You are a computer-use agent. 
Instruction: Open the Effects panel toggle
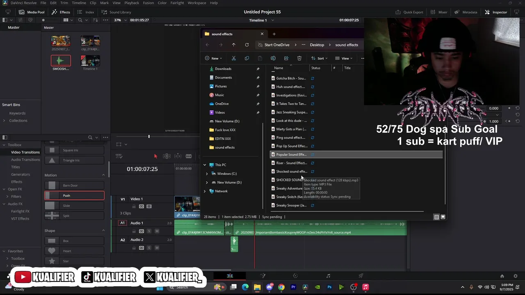(x=61, y=12)
